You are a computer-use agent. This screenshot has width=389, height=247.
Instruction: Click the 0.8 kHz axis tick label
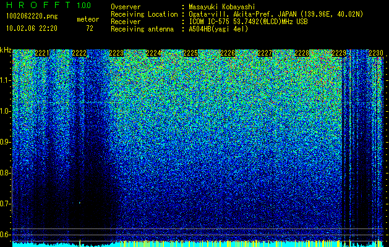click(x=5, y=173)
